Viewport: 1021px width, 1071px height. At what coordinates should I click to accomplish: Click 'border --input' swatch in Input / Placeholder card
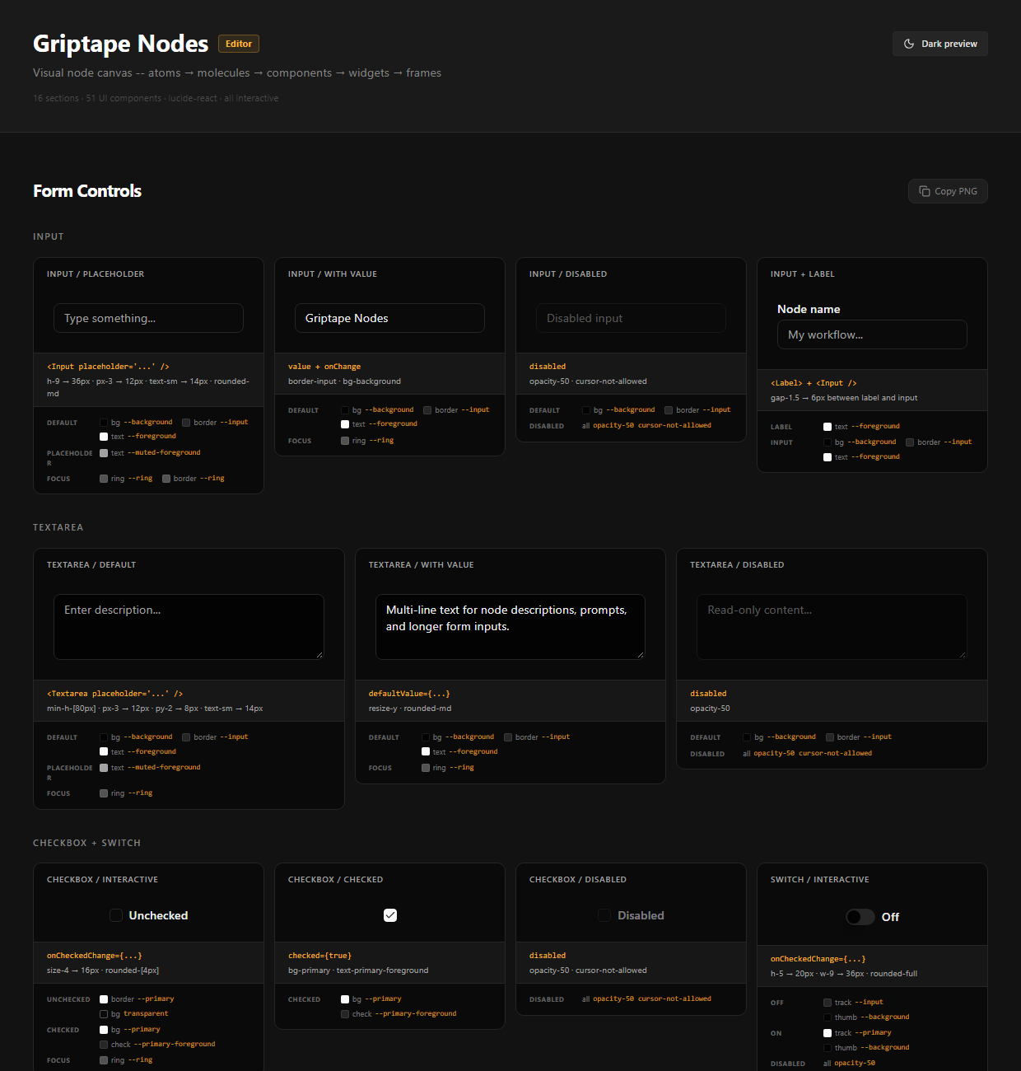(186, 423)
